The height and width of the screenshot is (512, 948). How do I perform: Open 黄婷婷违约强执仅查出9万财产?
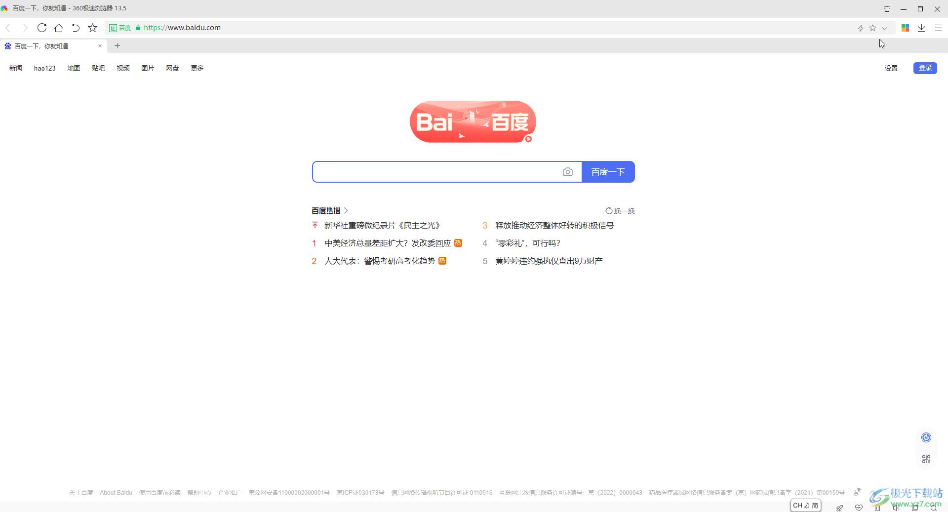click(549, 261)
